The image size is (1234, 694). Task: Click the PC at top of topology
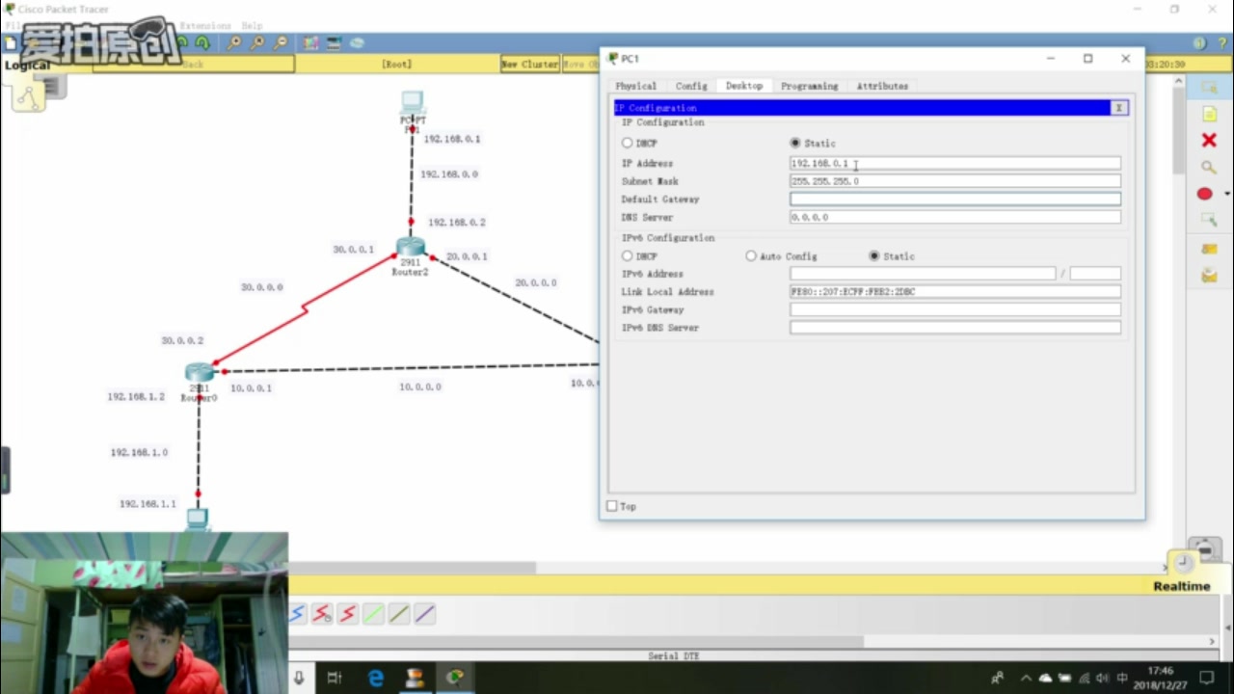click(413, 101)
